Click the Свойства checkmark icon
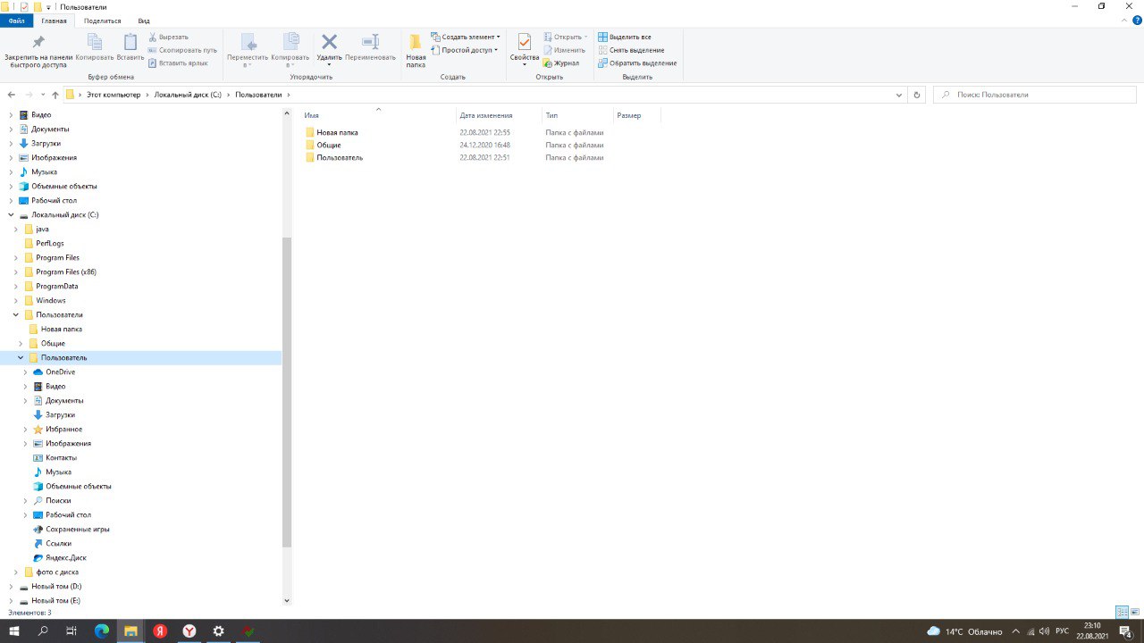 click(x=525, y=42)
